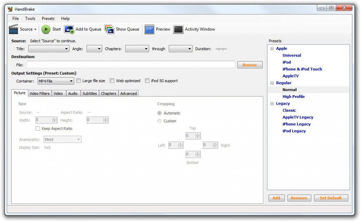Open the Activity Window

tap(198, 29)
